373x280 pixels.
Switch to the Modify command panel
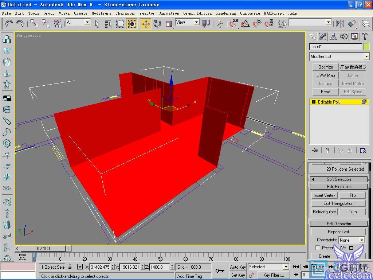tap(323, 37)
